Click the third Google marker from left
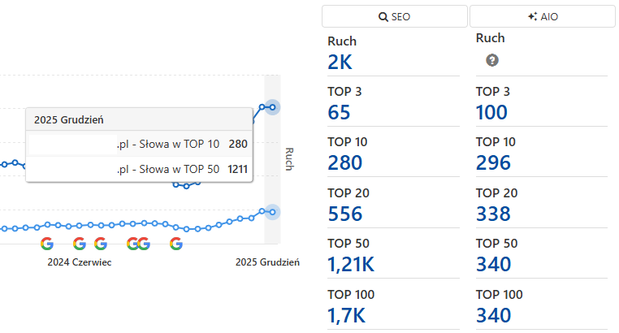Image resolution: width=619 pixels, height=333 pixels. pos(101,243)
